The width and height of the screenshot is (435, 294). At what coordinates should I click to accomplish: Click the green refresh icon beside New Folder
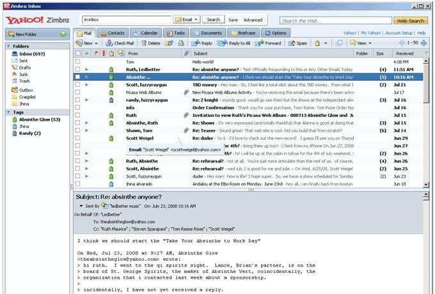(63, 35)
